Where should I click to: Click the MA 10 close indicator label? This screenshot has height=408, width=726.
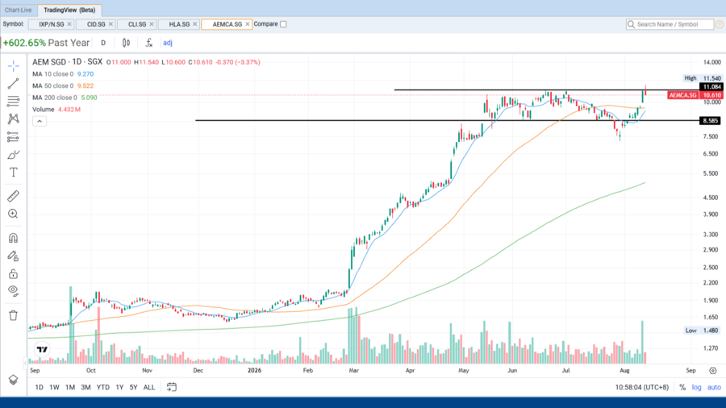coord(52,74)
